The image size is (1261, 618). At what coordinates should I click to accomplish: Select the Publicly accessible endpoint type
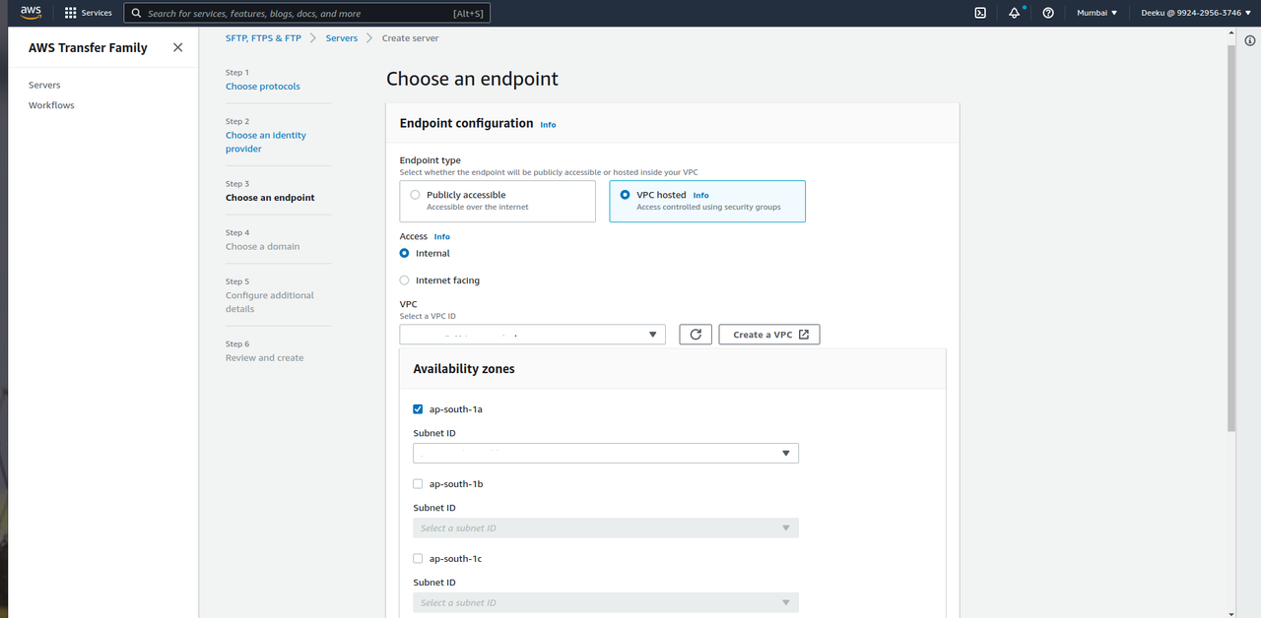point(416,195)
